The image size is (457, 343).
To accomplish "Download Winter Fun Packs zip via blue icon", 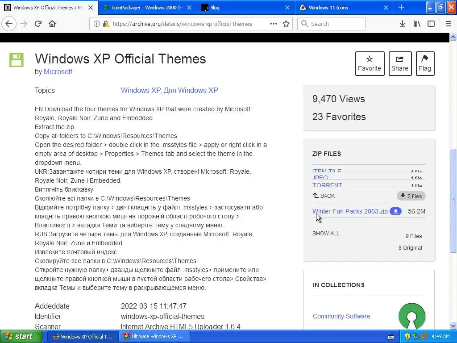I will tap(395, 211).
